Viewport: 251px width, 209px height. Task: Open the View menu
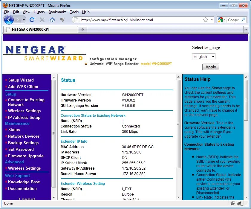26,12
